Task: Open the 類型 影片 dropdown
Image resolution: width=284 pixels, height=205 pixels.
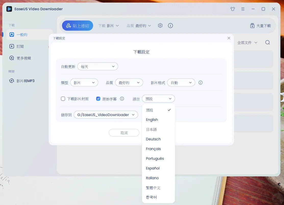Action: click(84, 83)
